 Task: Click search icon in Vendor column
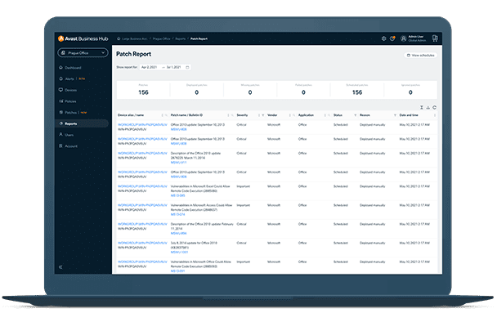(x=293, y=115)
